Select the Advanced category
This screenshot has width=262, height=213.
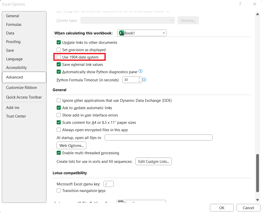click(24, 77)
